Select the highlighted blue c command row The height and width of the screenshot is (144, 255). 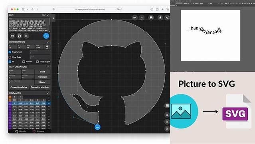click(29, 103)
